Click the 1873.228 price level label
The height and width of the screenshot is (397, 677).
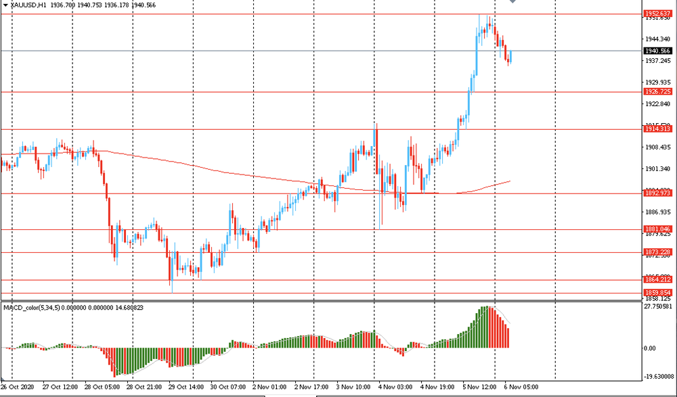(657, 252)
